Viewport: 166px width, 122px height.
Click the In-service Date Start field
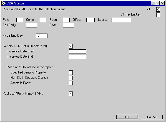[77, 52]
